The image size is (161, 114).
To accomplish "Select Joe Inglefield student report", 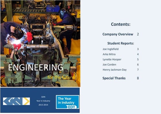I will coord(111,49).
